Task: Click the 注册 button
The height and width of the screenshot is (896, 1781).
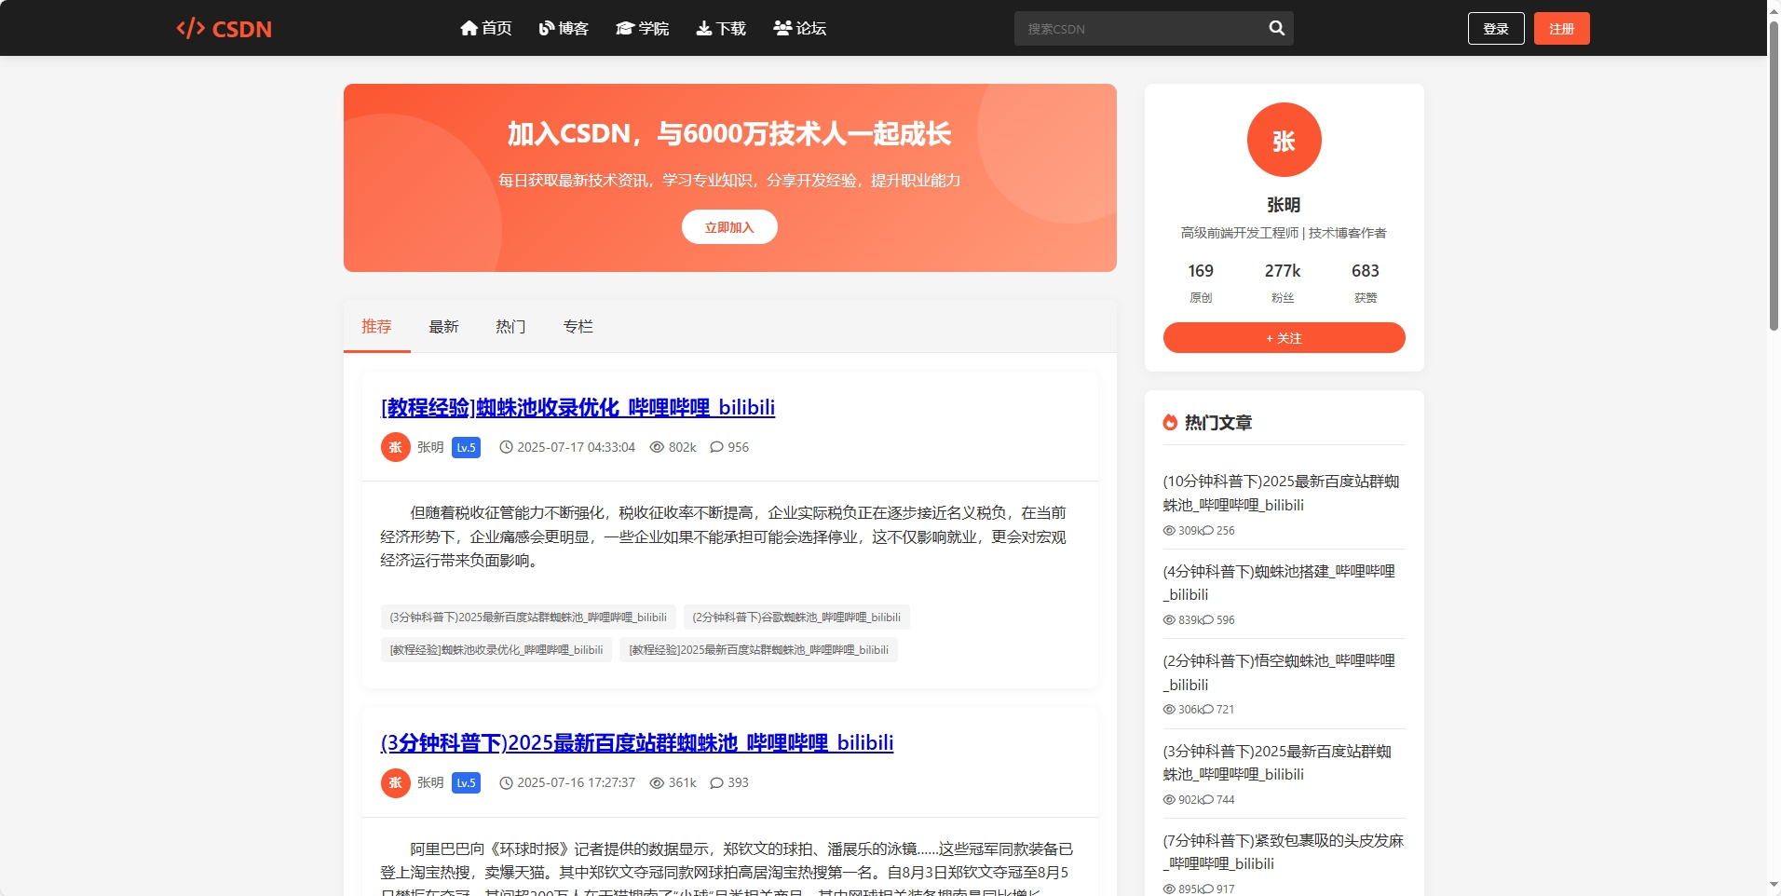Action: click(x=1562, y=28)
